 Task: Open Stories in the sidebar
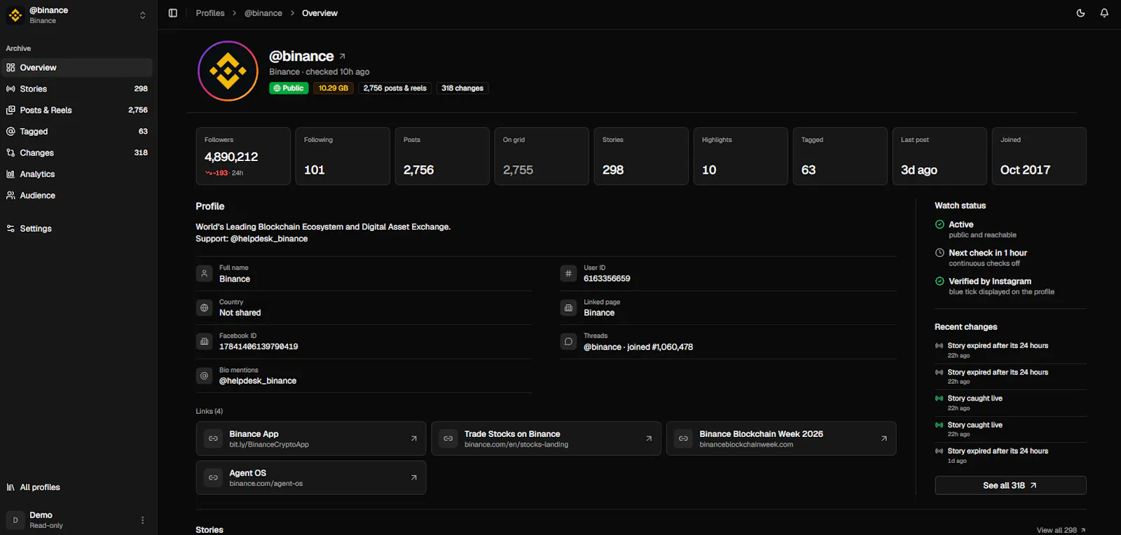[77, 89]
